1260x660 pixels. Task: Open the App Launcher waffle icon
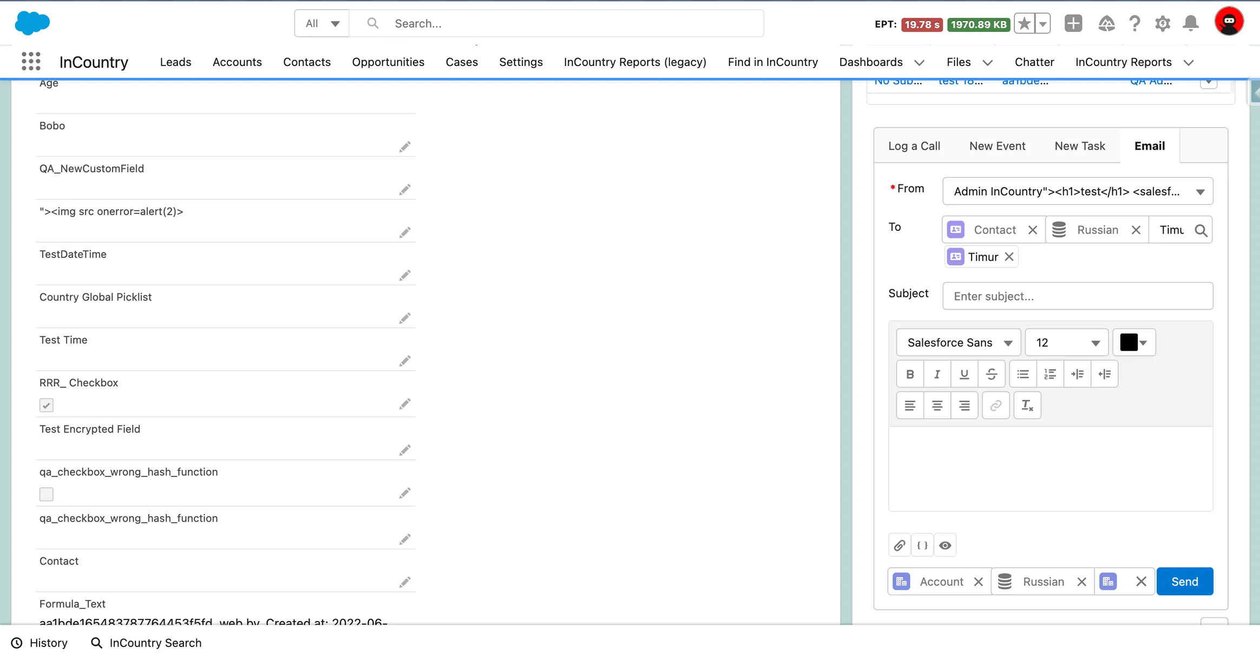tap(31, 61)
